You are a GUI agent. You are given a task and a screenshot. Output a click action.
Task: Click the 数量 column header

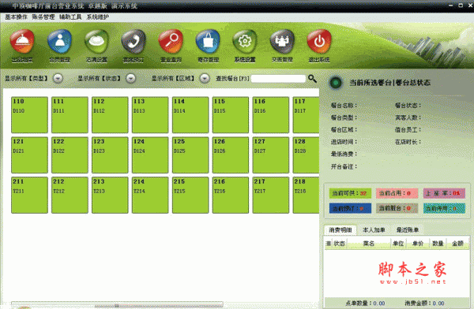[438, 244]
